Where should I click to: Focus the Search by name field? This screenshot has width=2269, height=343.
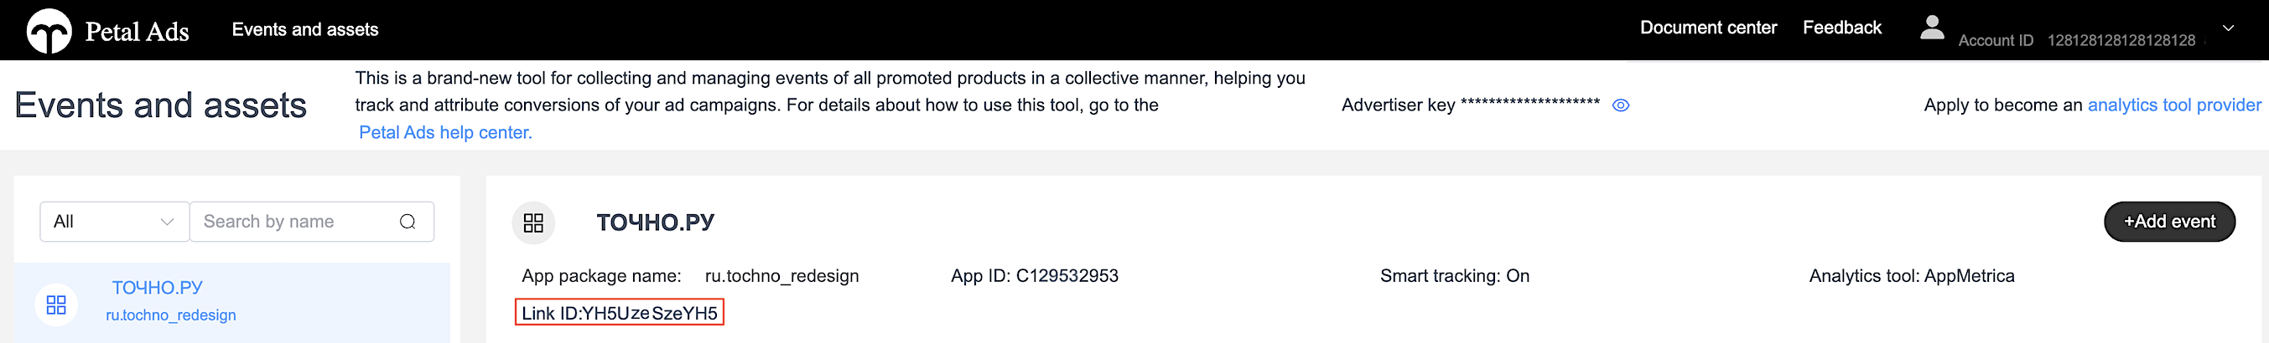[295, 222]
